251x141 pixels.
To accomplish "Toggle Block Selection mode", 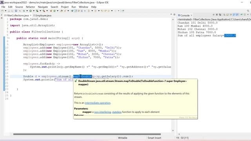I will 82,11.
